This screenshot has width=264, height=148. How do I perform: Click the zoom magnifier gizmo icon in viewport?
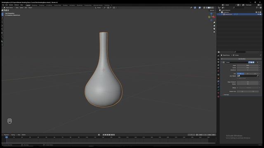pos(214,23)
